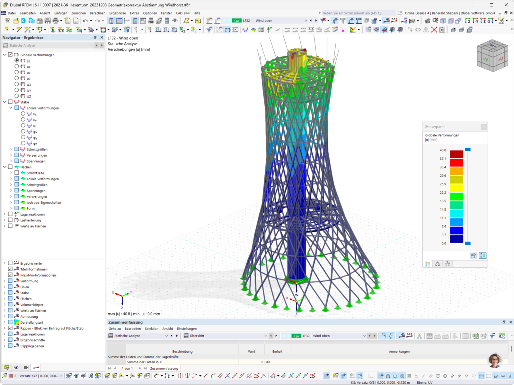Go to previous load case with the toolbar arrow

311,21
